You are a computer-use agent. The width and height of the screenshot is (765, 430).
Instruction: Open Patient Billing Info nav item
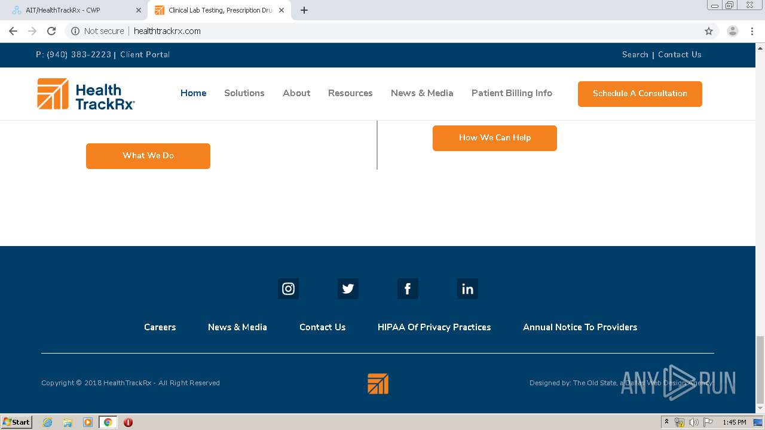pos(512,93)
